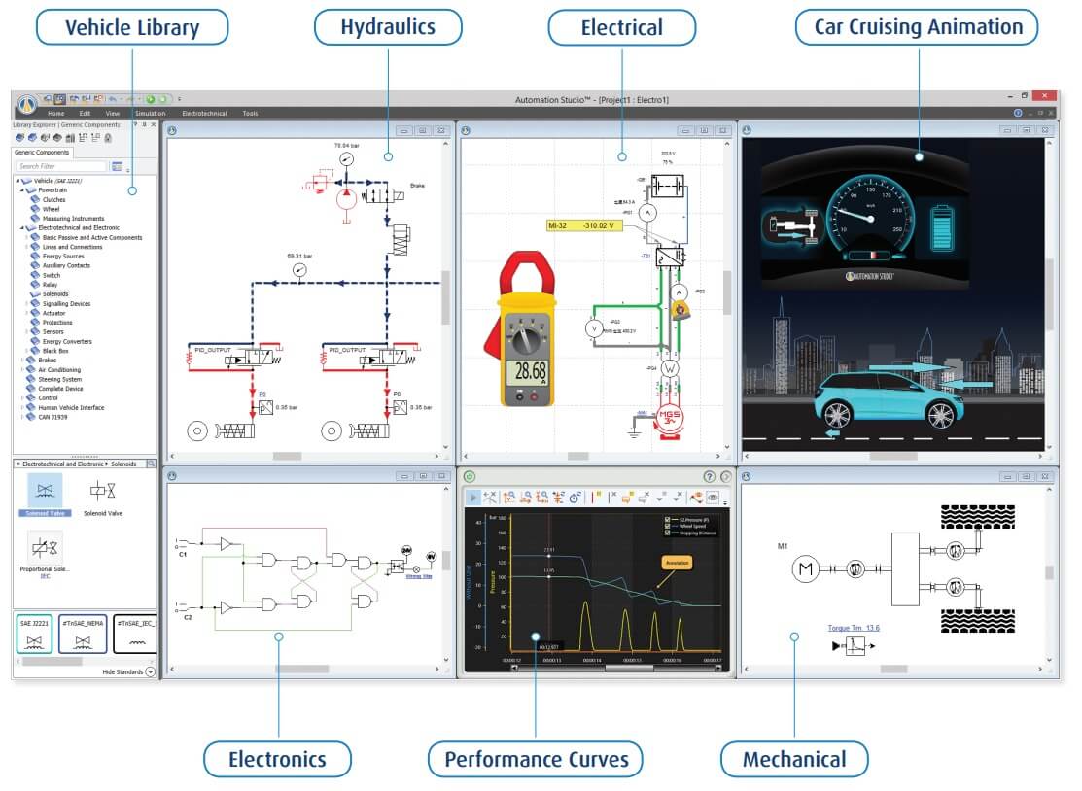Select Clutches in the library tree

[x=53, y=200]
